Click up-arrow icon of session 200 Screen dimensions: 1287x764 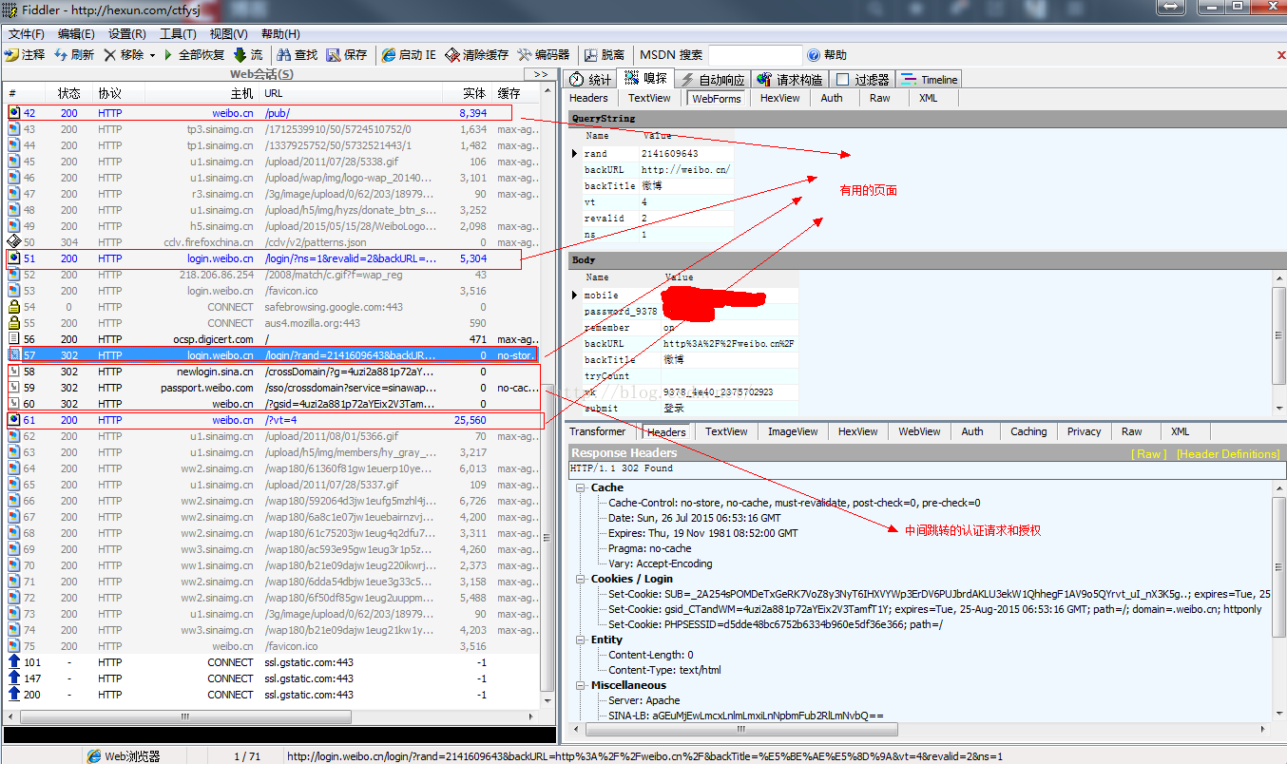[x=14, y=695]
